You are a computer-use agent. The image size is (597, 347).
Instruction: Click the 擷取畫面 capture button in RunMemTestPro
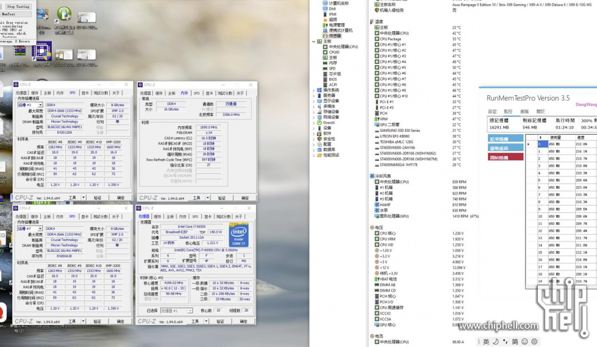click(506, 148)
